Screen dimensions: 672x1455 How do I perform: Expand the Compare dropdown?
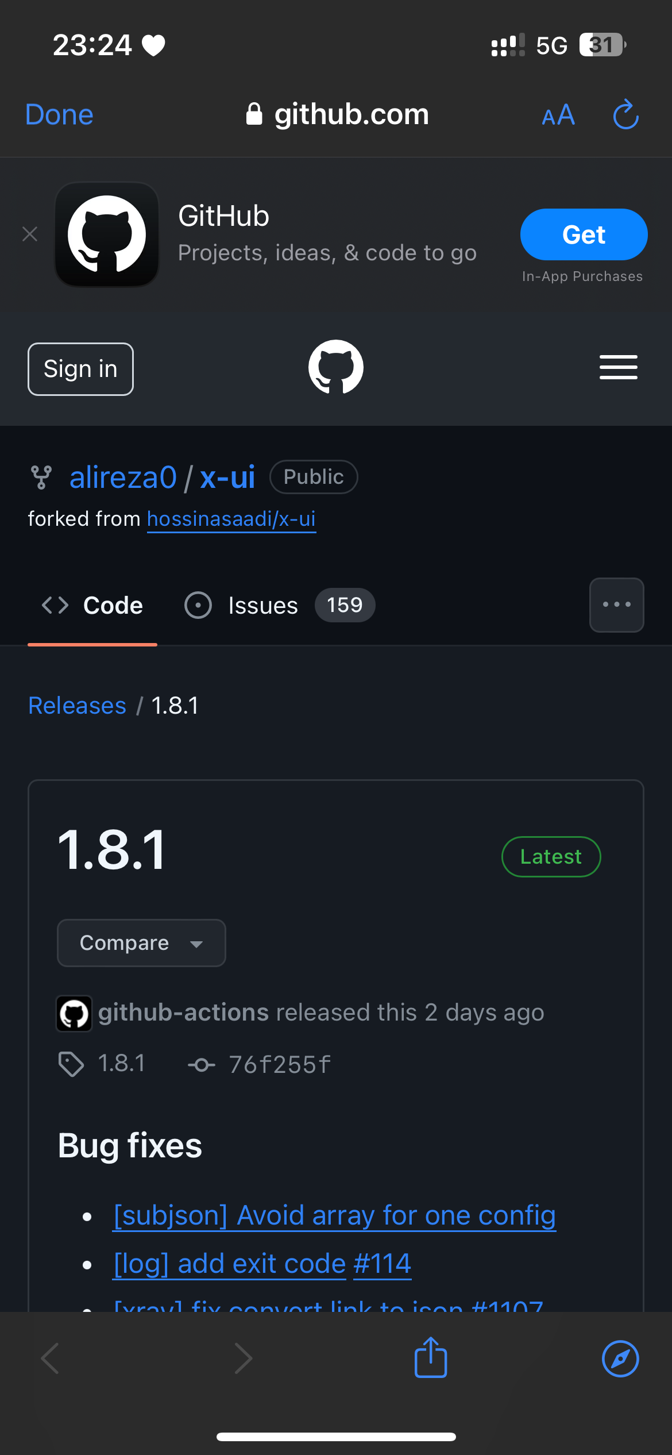[141, 943]
